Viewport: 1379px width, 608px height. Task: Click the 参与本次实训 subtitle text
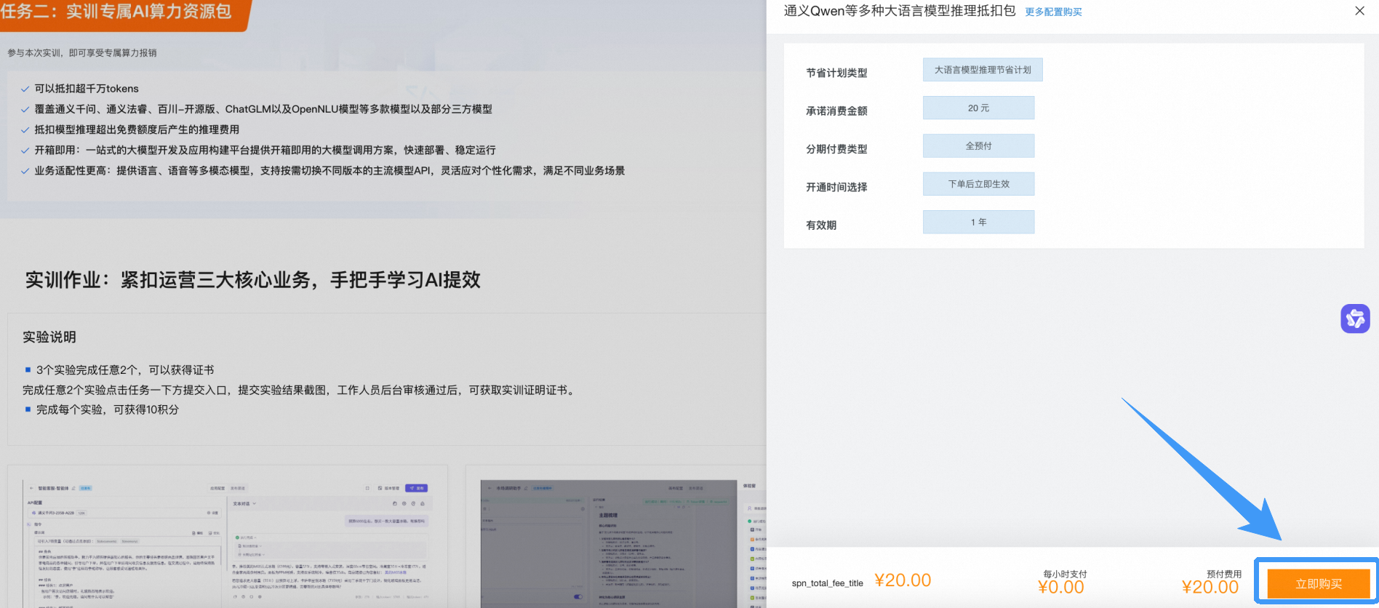point(82,53)
